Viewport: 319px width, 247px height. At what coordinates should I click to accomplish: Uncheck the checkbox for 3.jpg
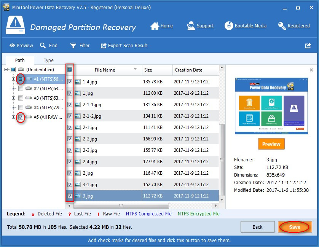coord(70,196)
